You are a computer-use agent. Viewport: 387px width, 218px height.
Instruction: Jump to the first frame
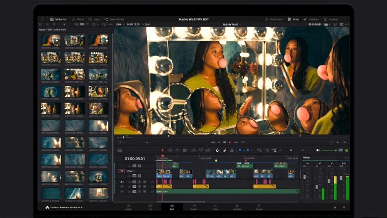[213, 142]
